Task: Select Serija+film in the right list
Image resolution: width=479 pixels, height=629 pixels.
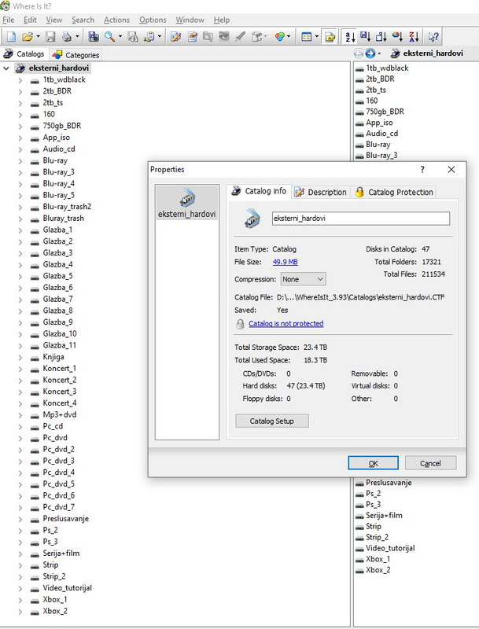Action: (384, 516)
